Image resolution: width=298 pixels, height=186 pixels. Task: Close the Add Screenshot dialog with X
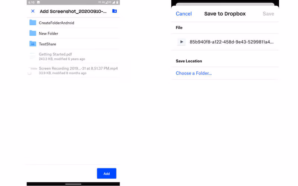[x=33, y=11]
